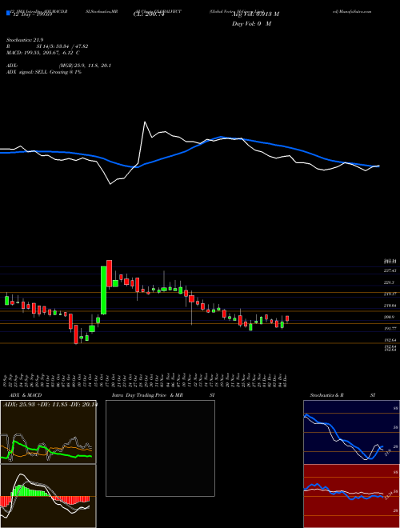Click the empty intraday trading price chart box
Viewport: 400px width, 528px height.
[160, 448]
